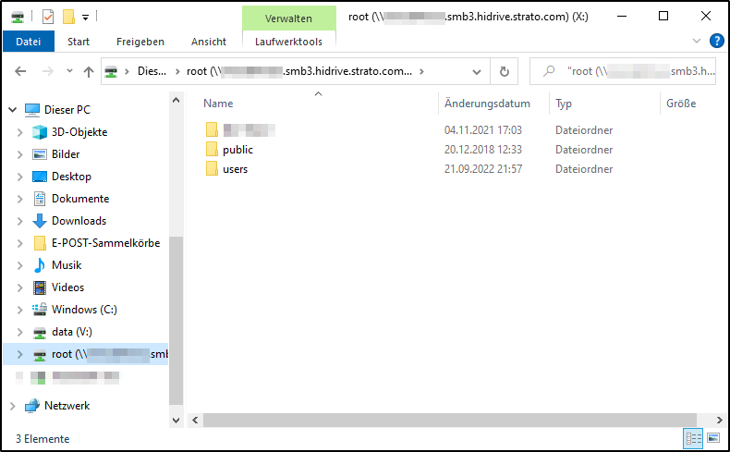This screenshot has width=730, height=452.
Task: Click the date 21.09.2022 21:57
Action: pos(482,169)
